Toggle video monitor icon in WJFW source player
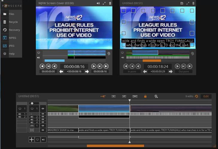This screenshot has width=218, height=149. (39, 53)
